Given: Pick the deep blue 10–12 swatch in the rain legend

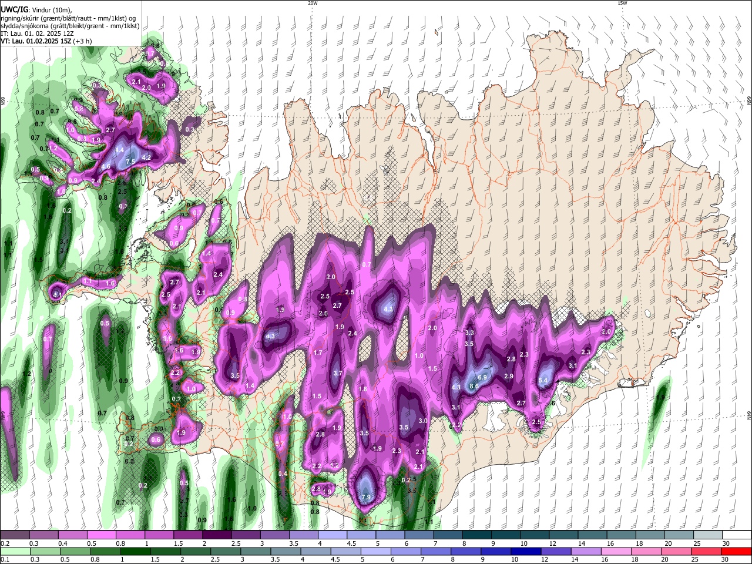Looking at the screenshot, I should (526, 551).
